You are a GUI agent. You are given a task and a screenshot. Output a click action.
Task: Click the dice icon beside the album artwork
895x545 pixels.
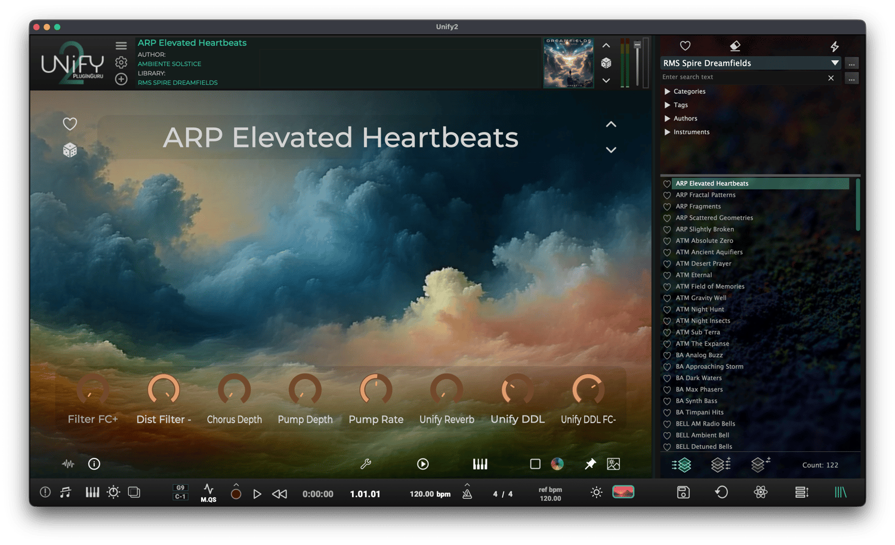coord(606,63)
